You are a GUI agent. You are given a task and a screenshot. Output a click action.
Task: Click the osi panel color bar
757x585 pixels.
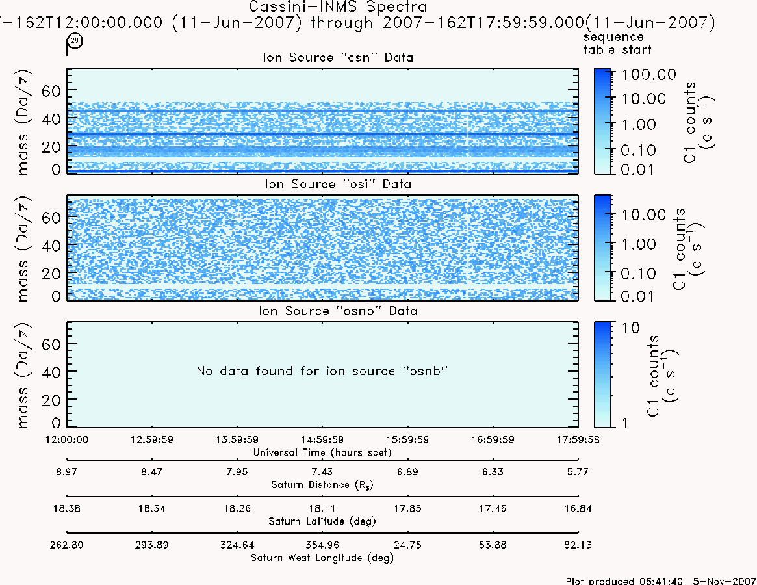[602, 248]
